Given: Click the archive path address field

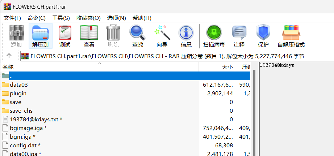Looking at the screenshot, I should [x=174, y=56].
